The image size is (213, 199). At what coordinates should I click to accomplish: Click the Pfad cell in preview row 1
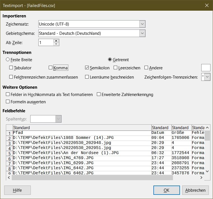tap(82, 133)
